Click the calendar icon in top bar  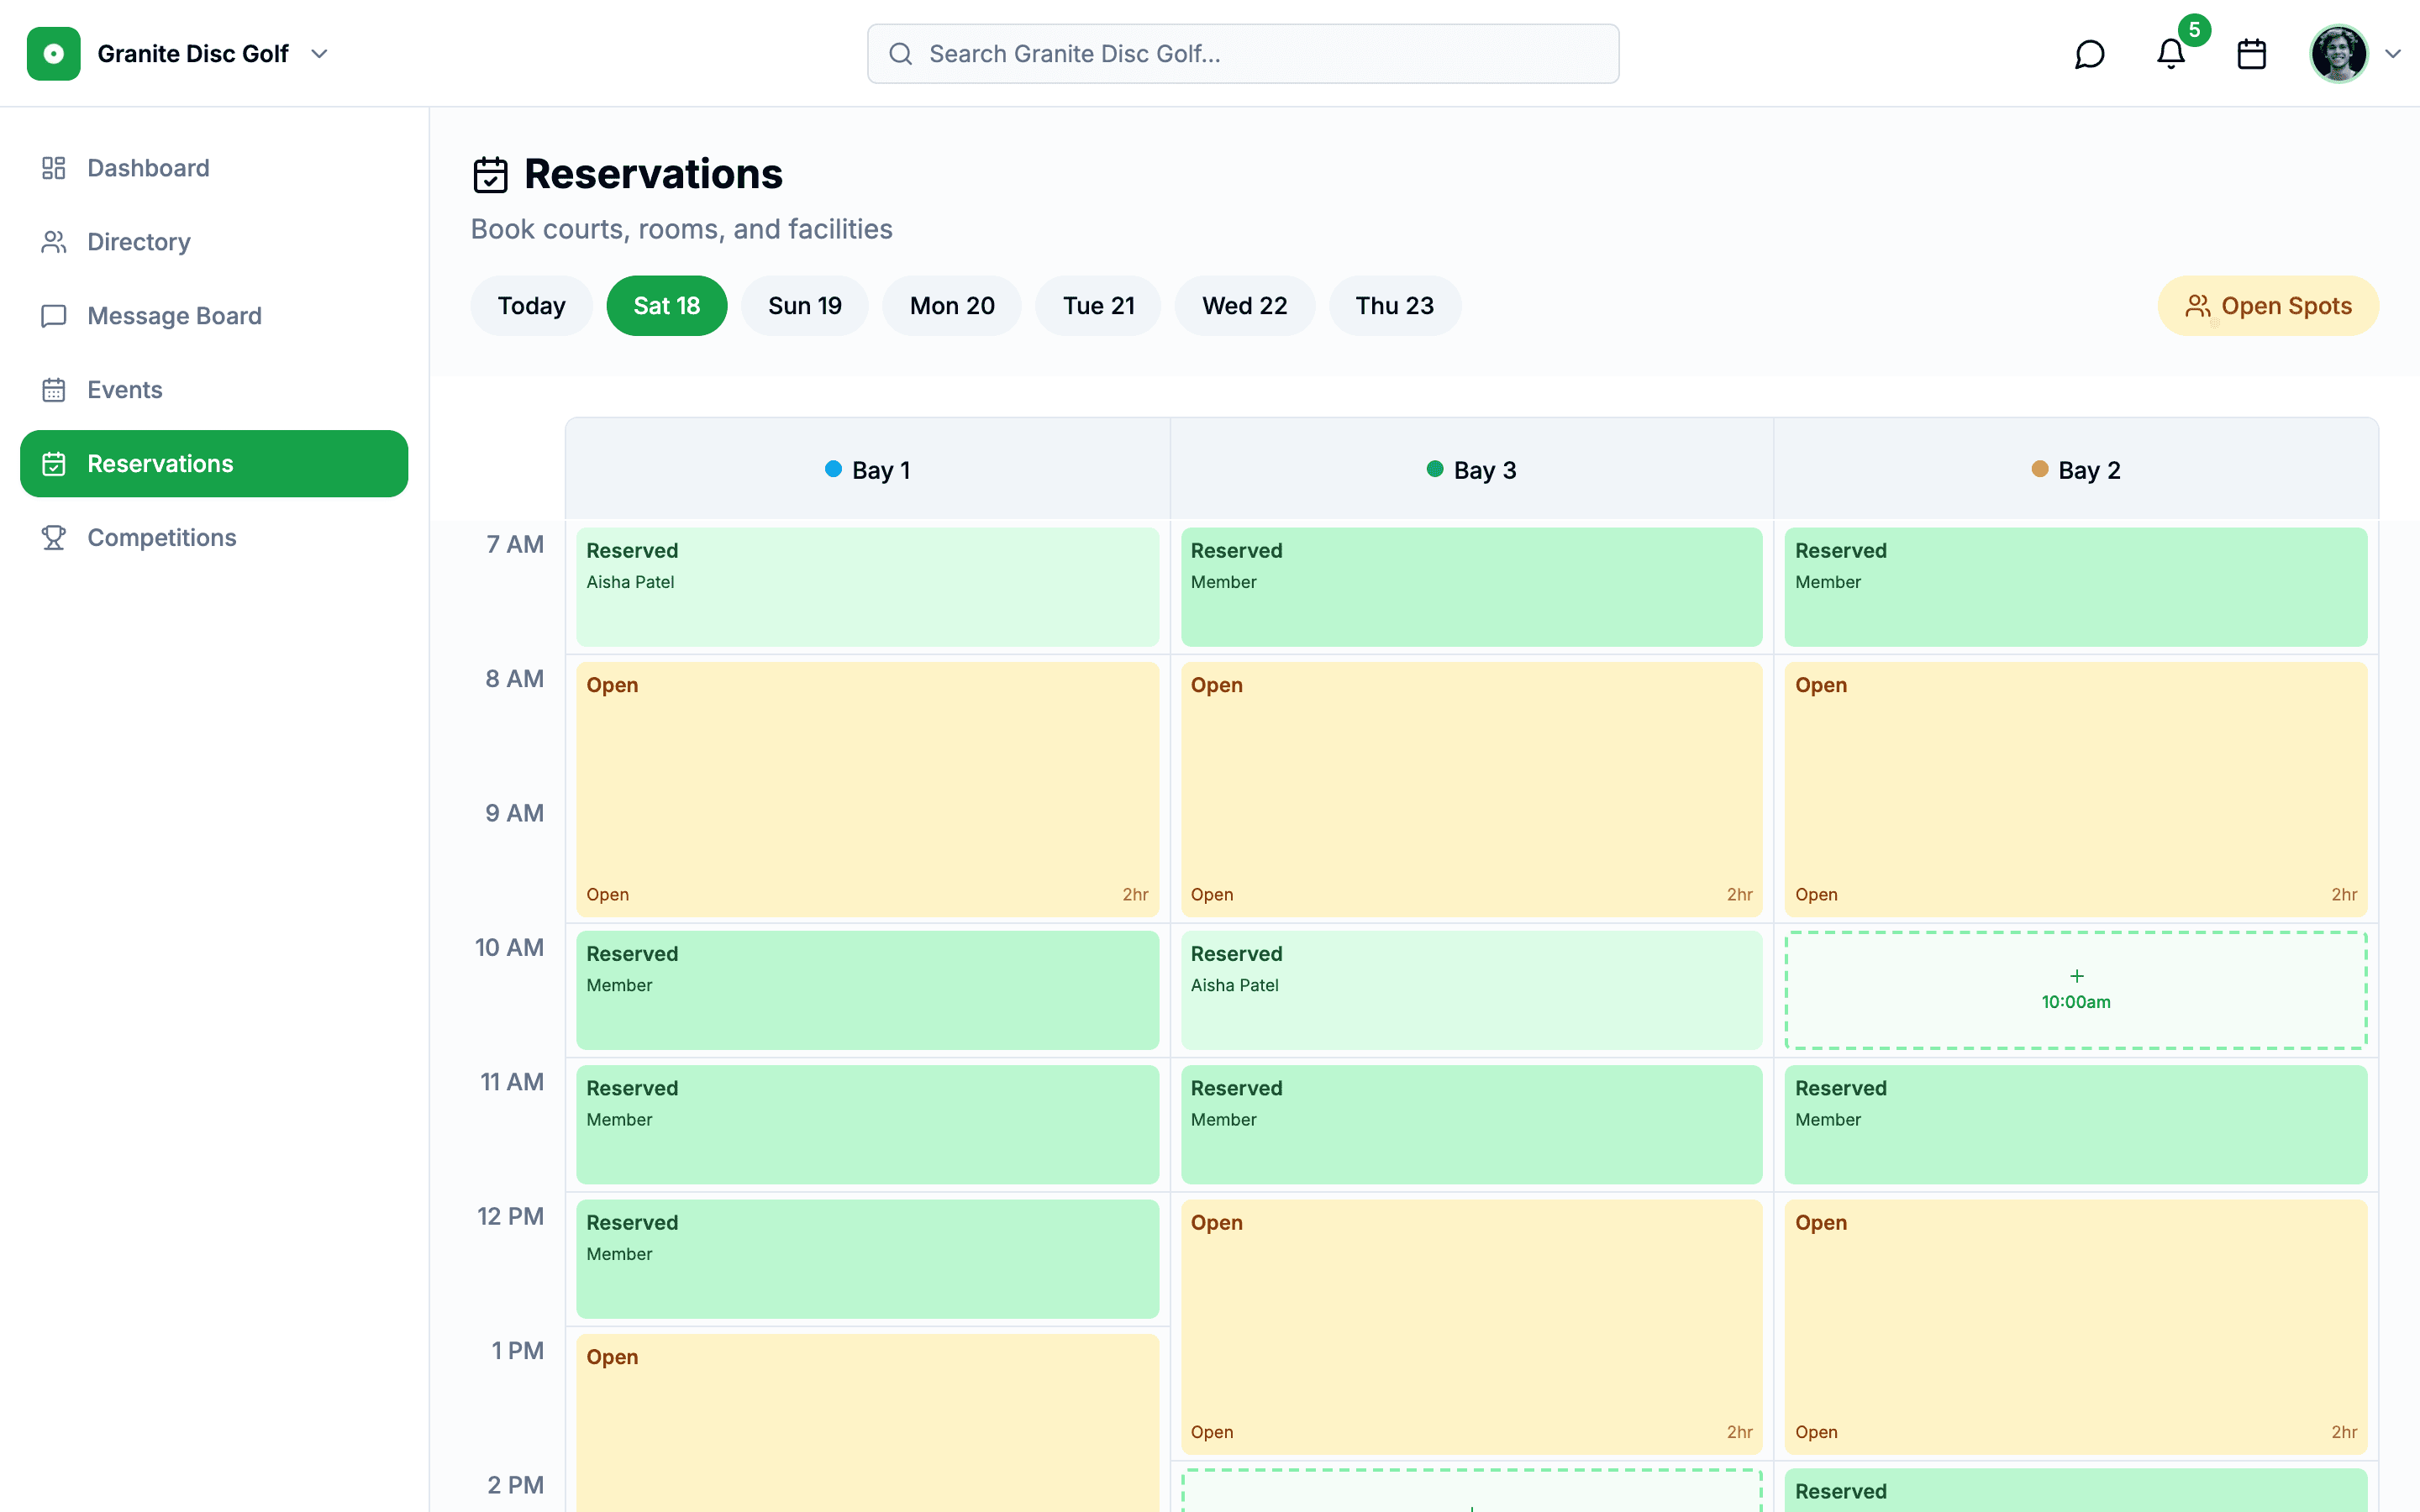tap(2251, 54)
